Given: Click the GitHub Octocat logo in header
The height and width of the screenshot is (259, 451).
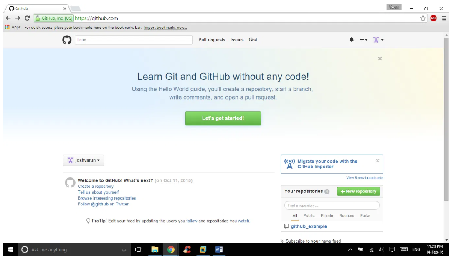Looking at the screenshot, I should pos(67,40).
